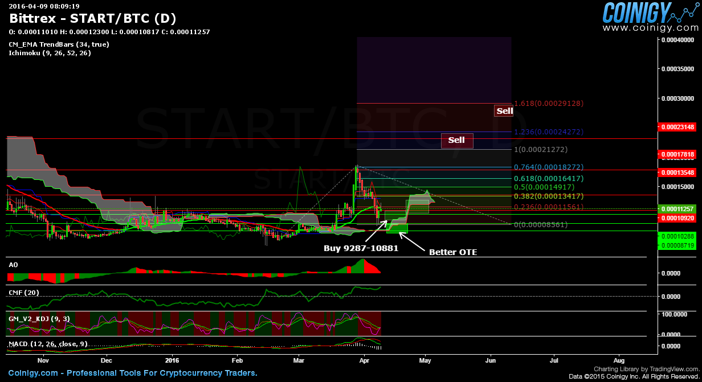This screenshot has width=702, height=382.
Task: Select the chart title Bittrex - START/BTC (D)
Action: click(92, 18)
